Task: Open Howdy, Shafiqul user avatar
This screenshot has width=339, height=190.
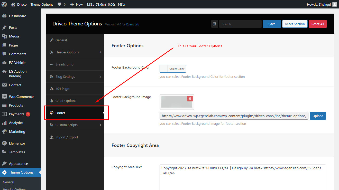Action: [x=334, y=4]
